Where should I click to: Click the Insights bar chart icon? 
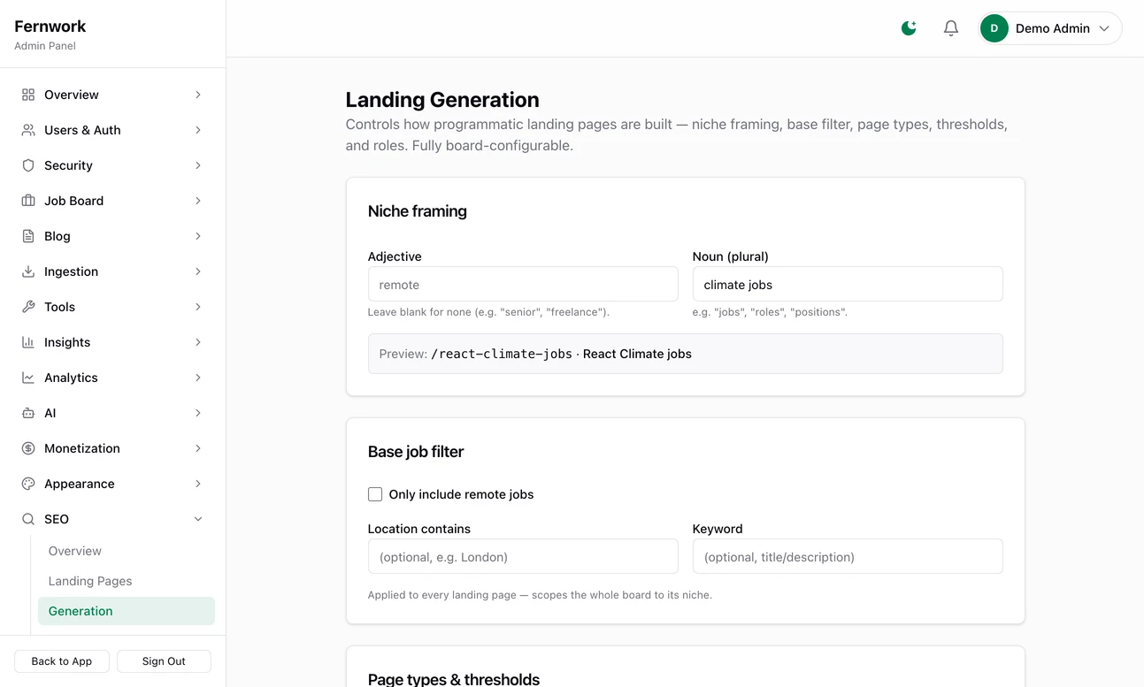[x=28, y=342]
